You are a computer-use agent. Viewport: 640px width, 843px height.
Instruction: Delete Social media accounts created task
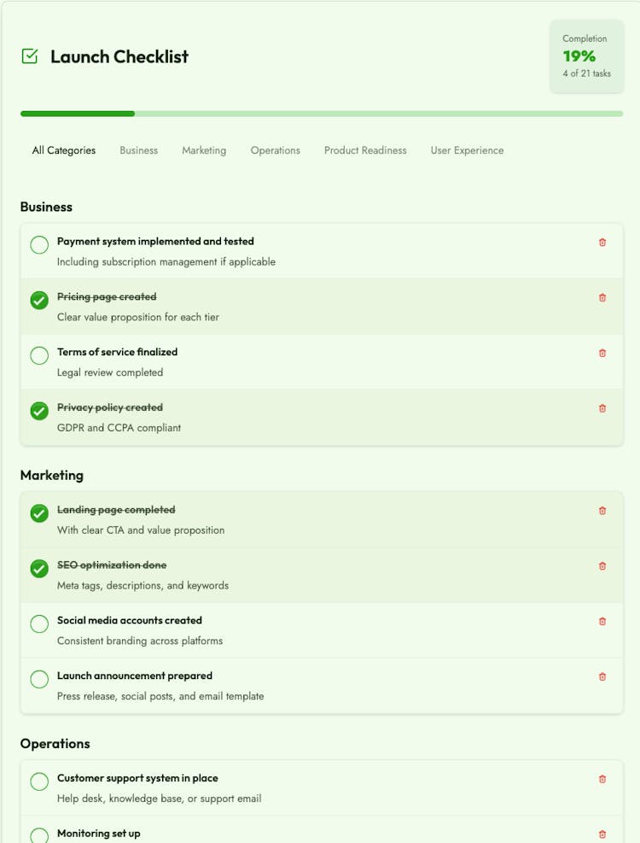[602, 622]
